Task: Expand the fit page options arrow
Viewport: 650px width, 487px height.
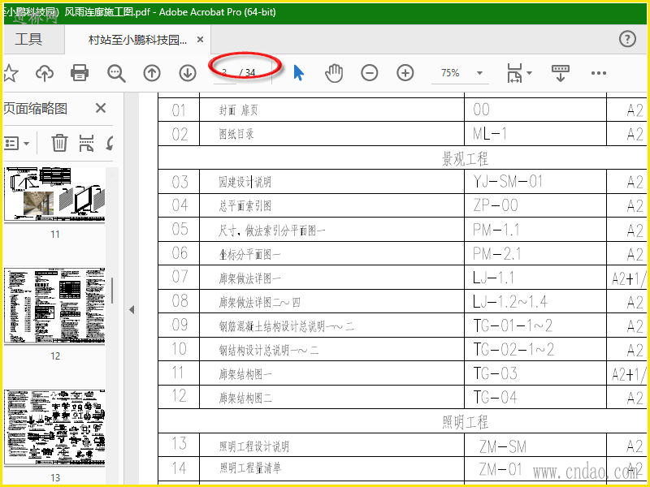Action: click(530, 73)
